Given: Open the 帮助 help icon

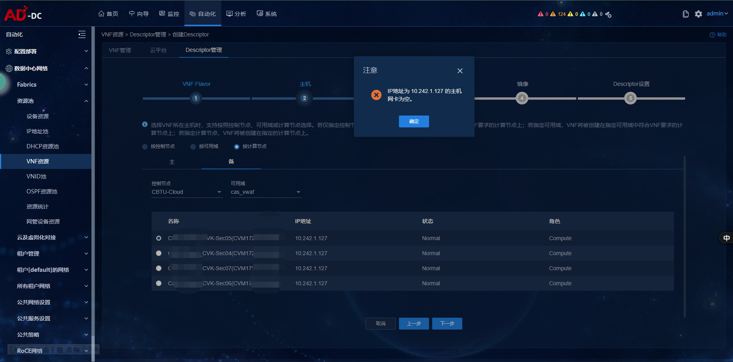Looking at the screenshot, I should pyautogui.click(x=712, y=35).
